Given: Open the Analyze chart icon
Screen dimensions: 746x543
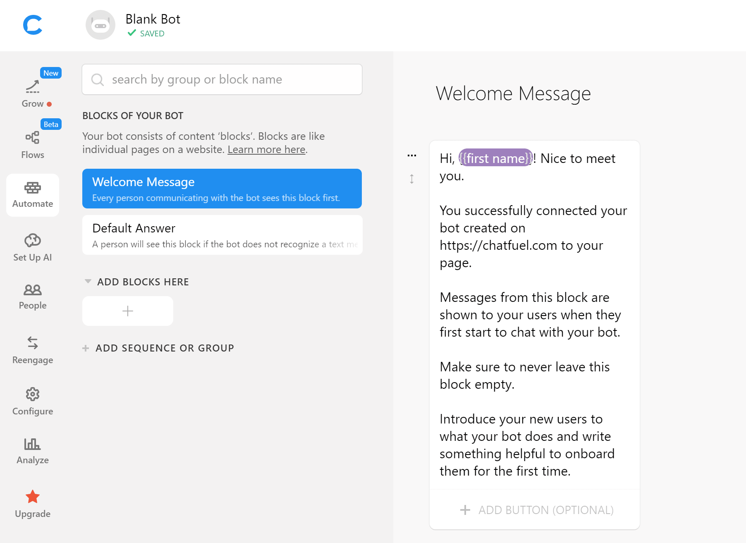Looking at the screenshot, I should [33, 444].
